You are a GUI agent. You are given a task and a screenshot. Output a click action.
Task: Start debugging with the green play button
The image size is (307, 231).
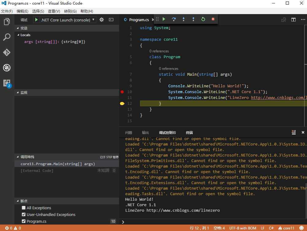point(36,20)
